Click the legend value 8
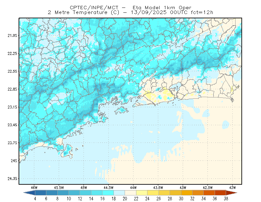 pyautogui.click(x=57, y=199)
